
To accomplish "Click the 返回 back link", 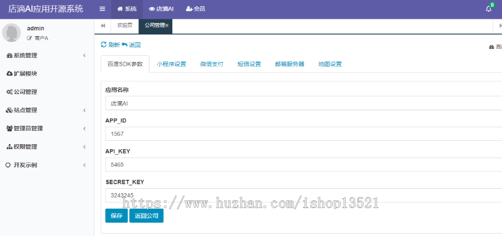I will click(131, 45).
